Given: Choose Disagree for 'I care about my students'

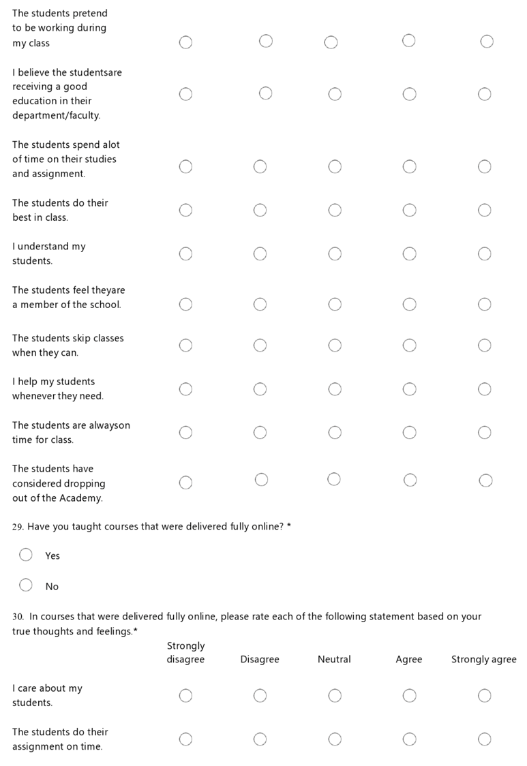Looking at the screenshot, I should pos(260,695).
